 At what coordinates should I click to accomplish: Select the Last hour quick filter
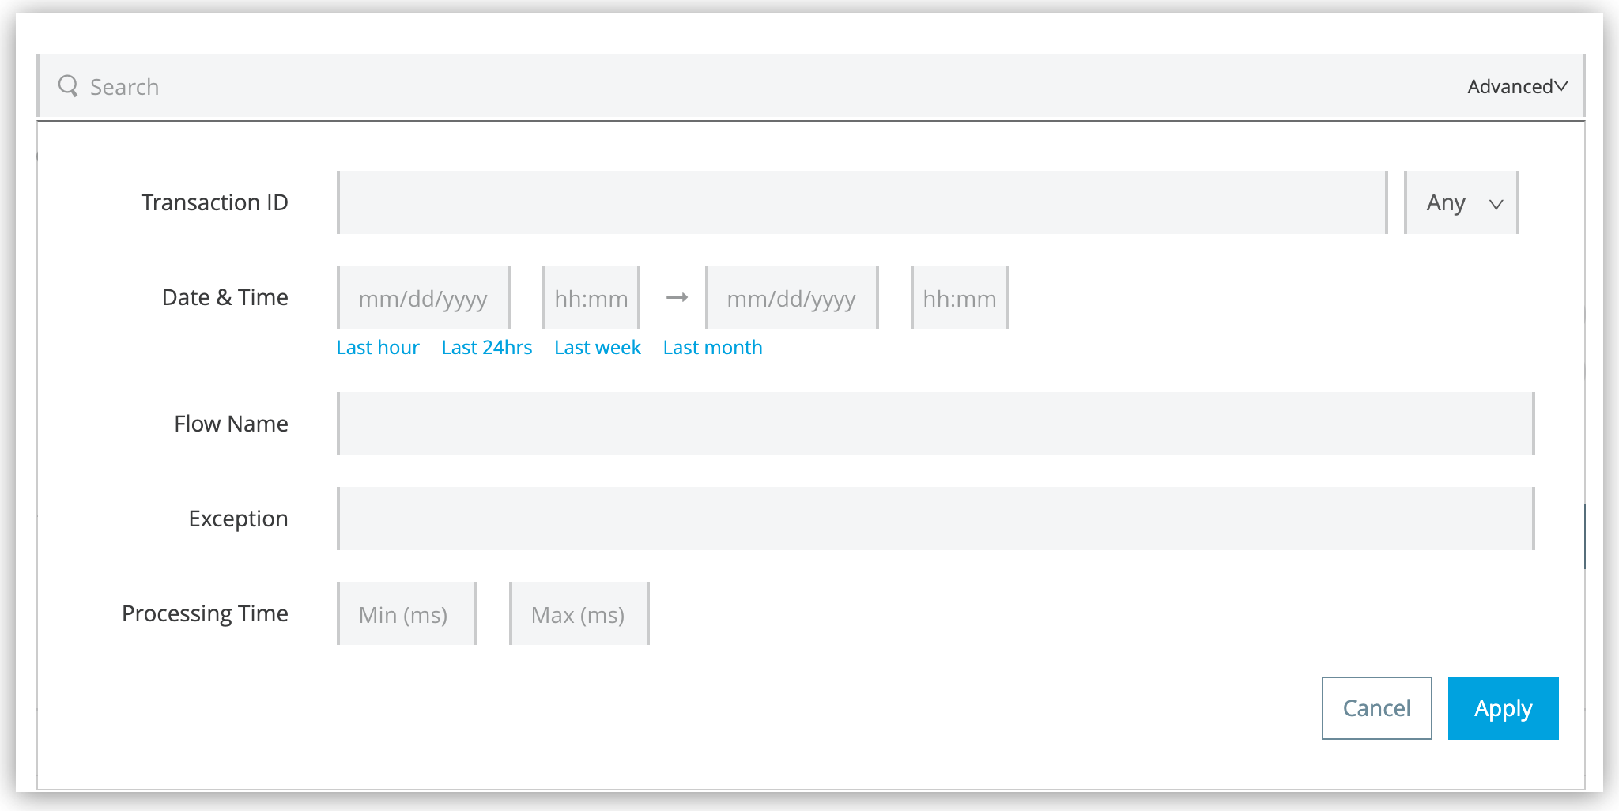click(x=378, y=347)
